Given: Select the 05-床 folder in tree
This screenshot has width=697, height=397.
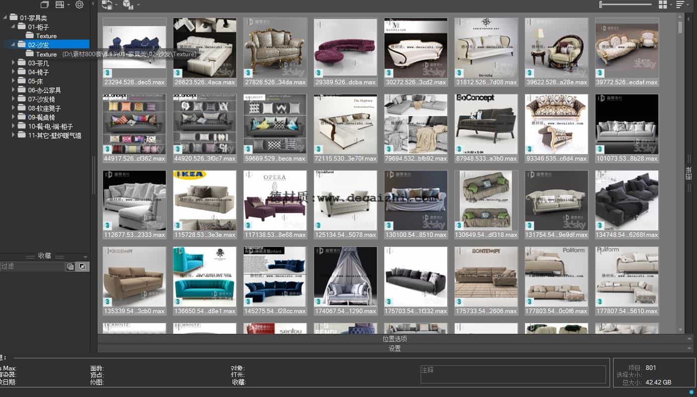Looking at the screenshot, I should coord(35,81).
